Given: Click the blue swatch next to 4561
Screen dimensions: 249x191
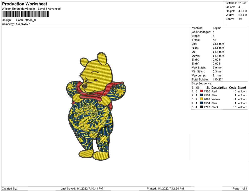Looking at the screenshot, I should click(201, 95).
